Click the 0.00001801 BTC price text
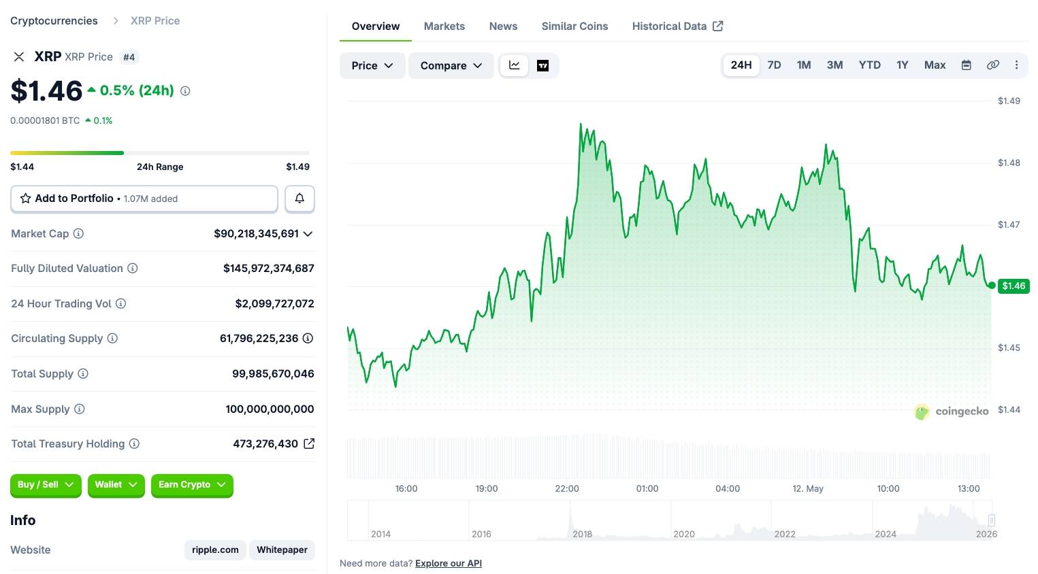This screenshot has width=1038, height=574. click(x=45, y=120)
